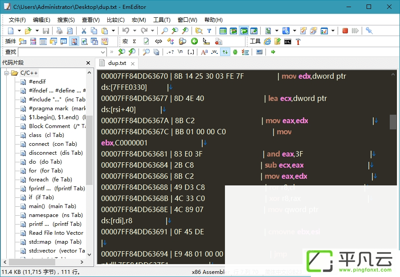Click the Print icon

click(59, 31)
